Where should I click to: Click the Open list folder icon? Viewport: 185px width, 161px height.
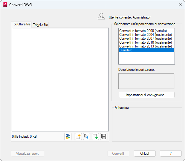[x=87, y=137]
